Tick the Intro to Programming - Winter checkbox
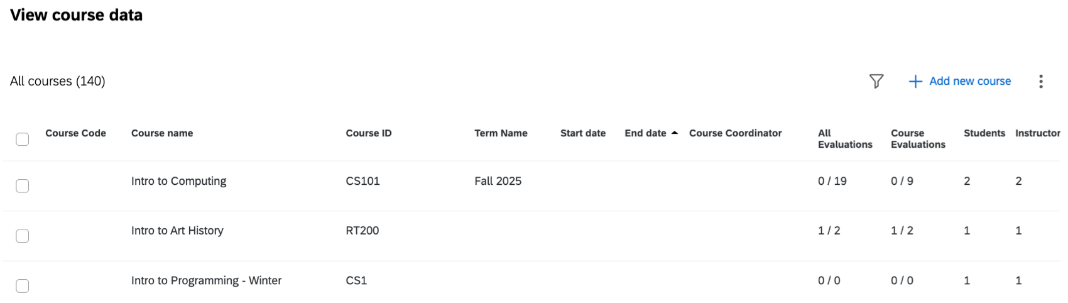 coord(23,285)
